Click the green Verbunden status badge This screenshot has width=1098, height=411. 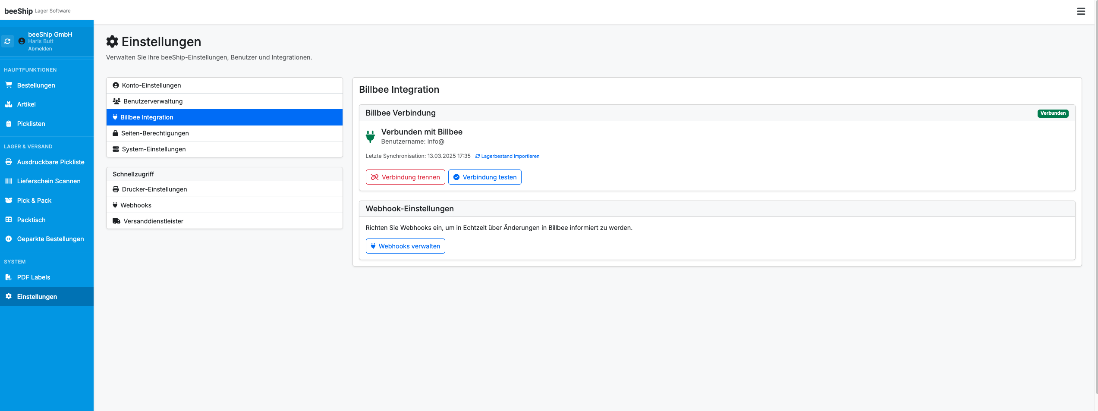[x=1053, y=113]
